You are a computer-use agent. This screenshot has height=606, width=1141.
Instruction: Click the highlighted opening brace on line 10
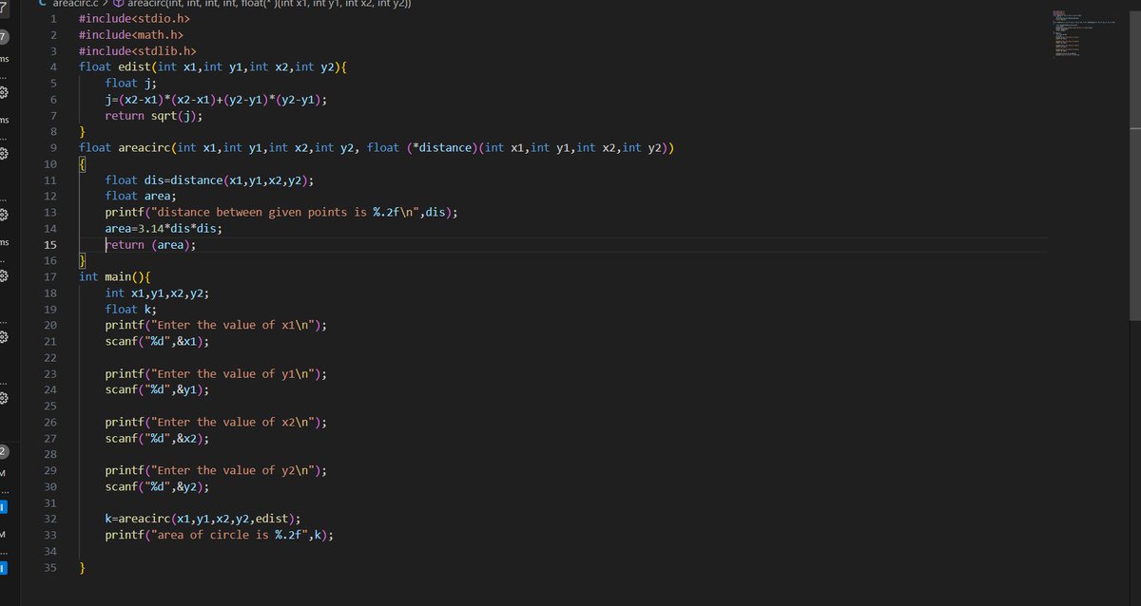pyautogui.click(x=82, y=163)
